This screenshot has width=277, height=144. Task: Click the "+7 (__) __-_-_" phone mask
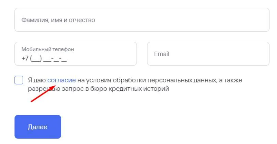[44, 59]
